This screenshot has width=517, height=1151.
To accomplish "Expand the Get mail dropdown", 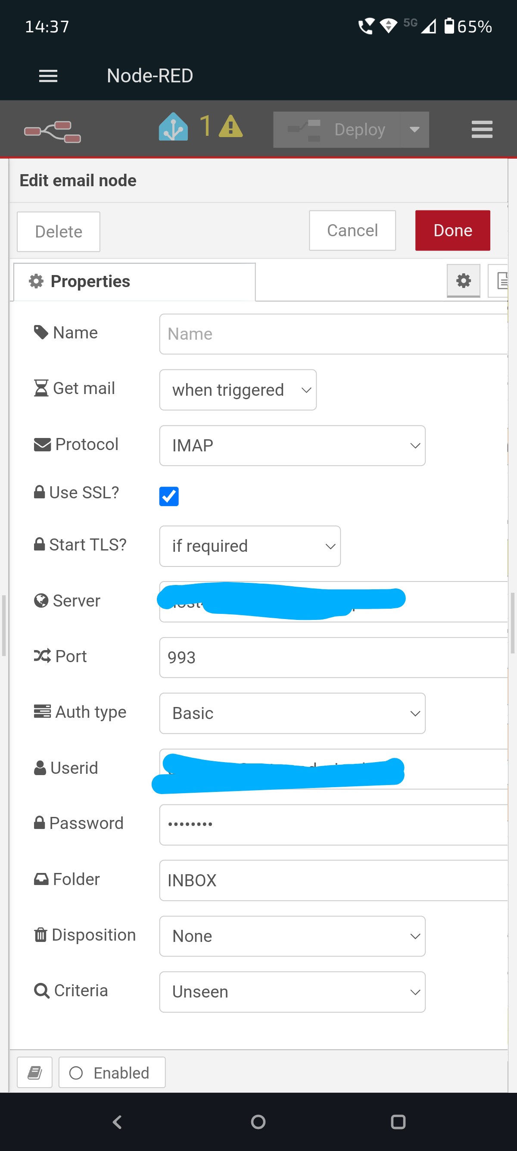I will pos(237,390).
